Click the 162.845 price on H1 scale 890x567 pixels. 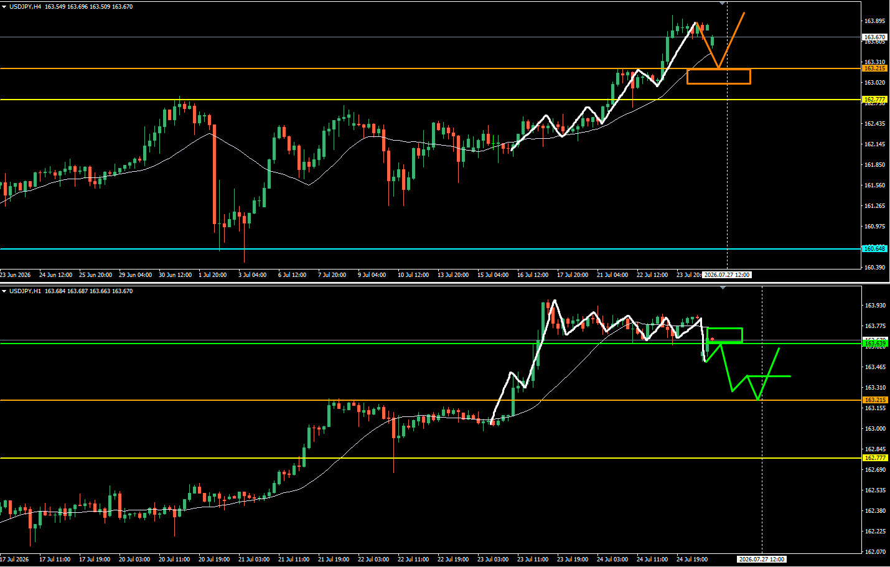pos(874,449)
